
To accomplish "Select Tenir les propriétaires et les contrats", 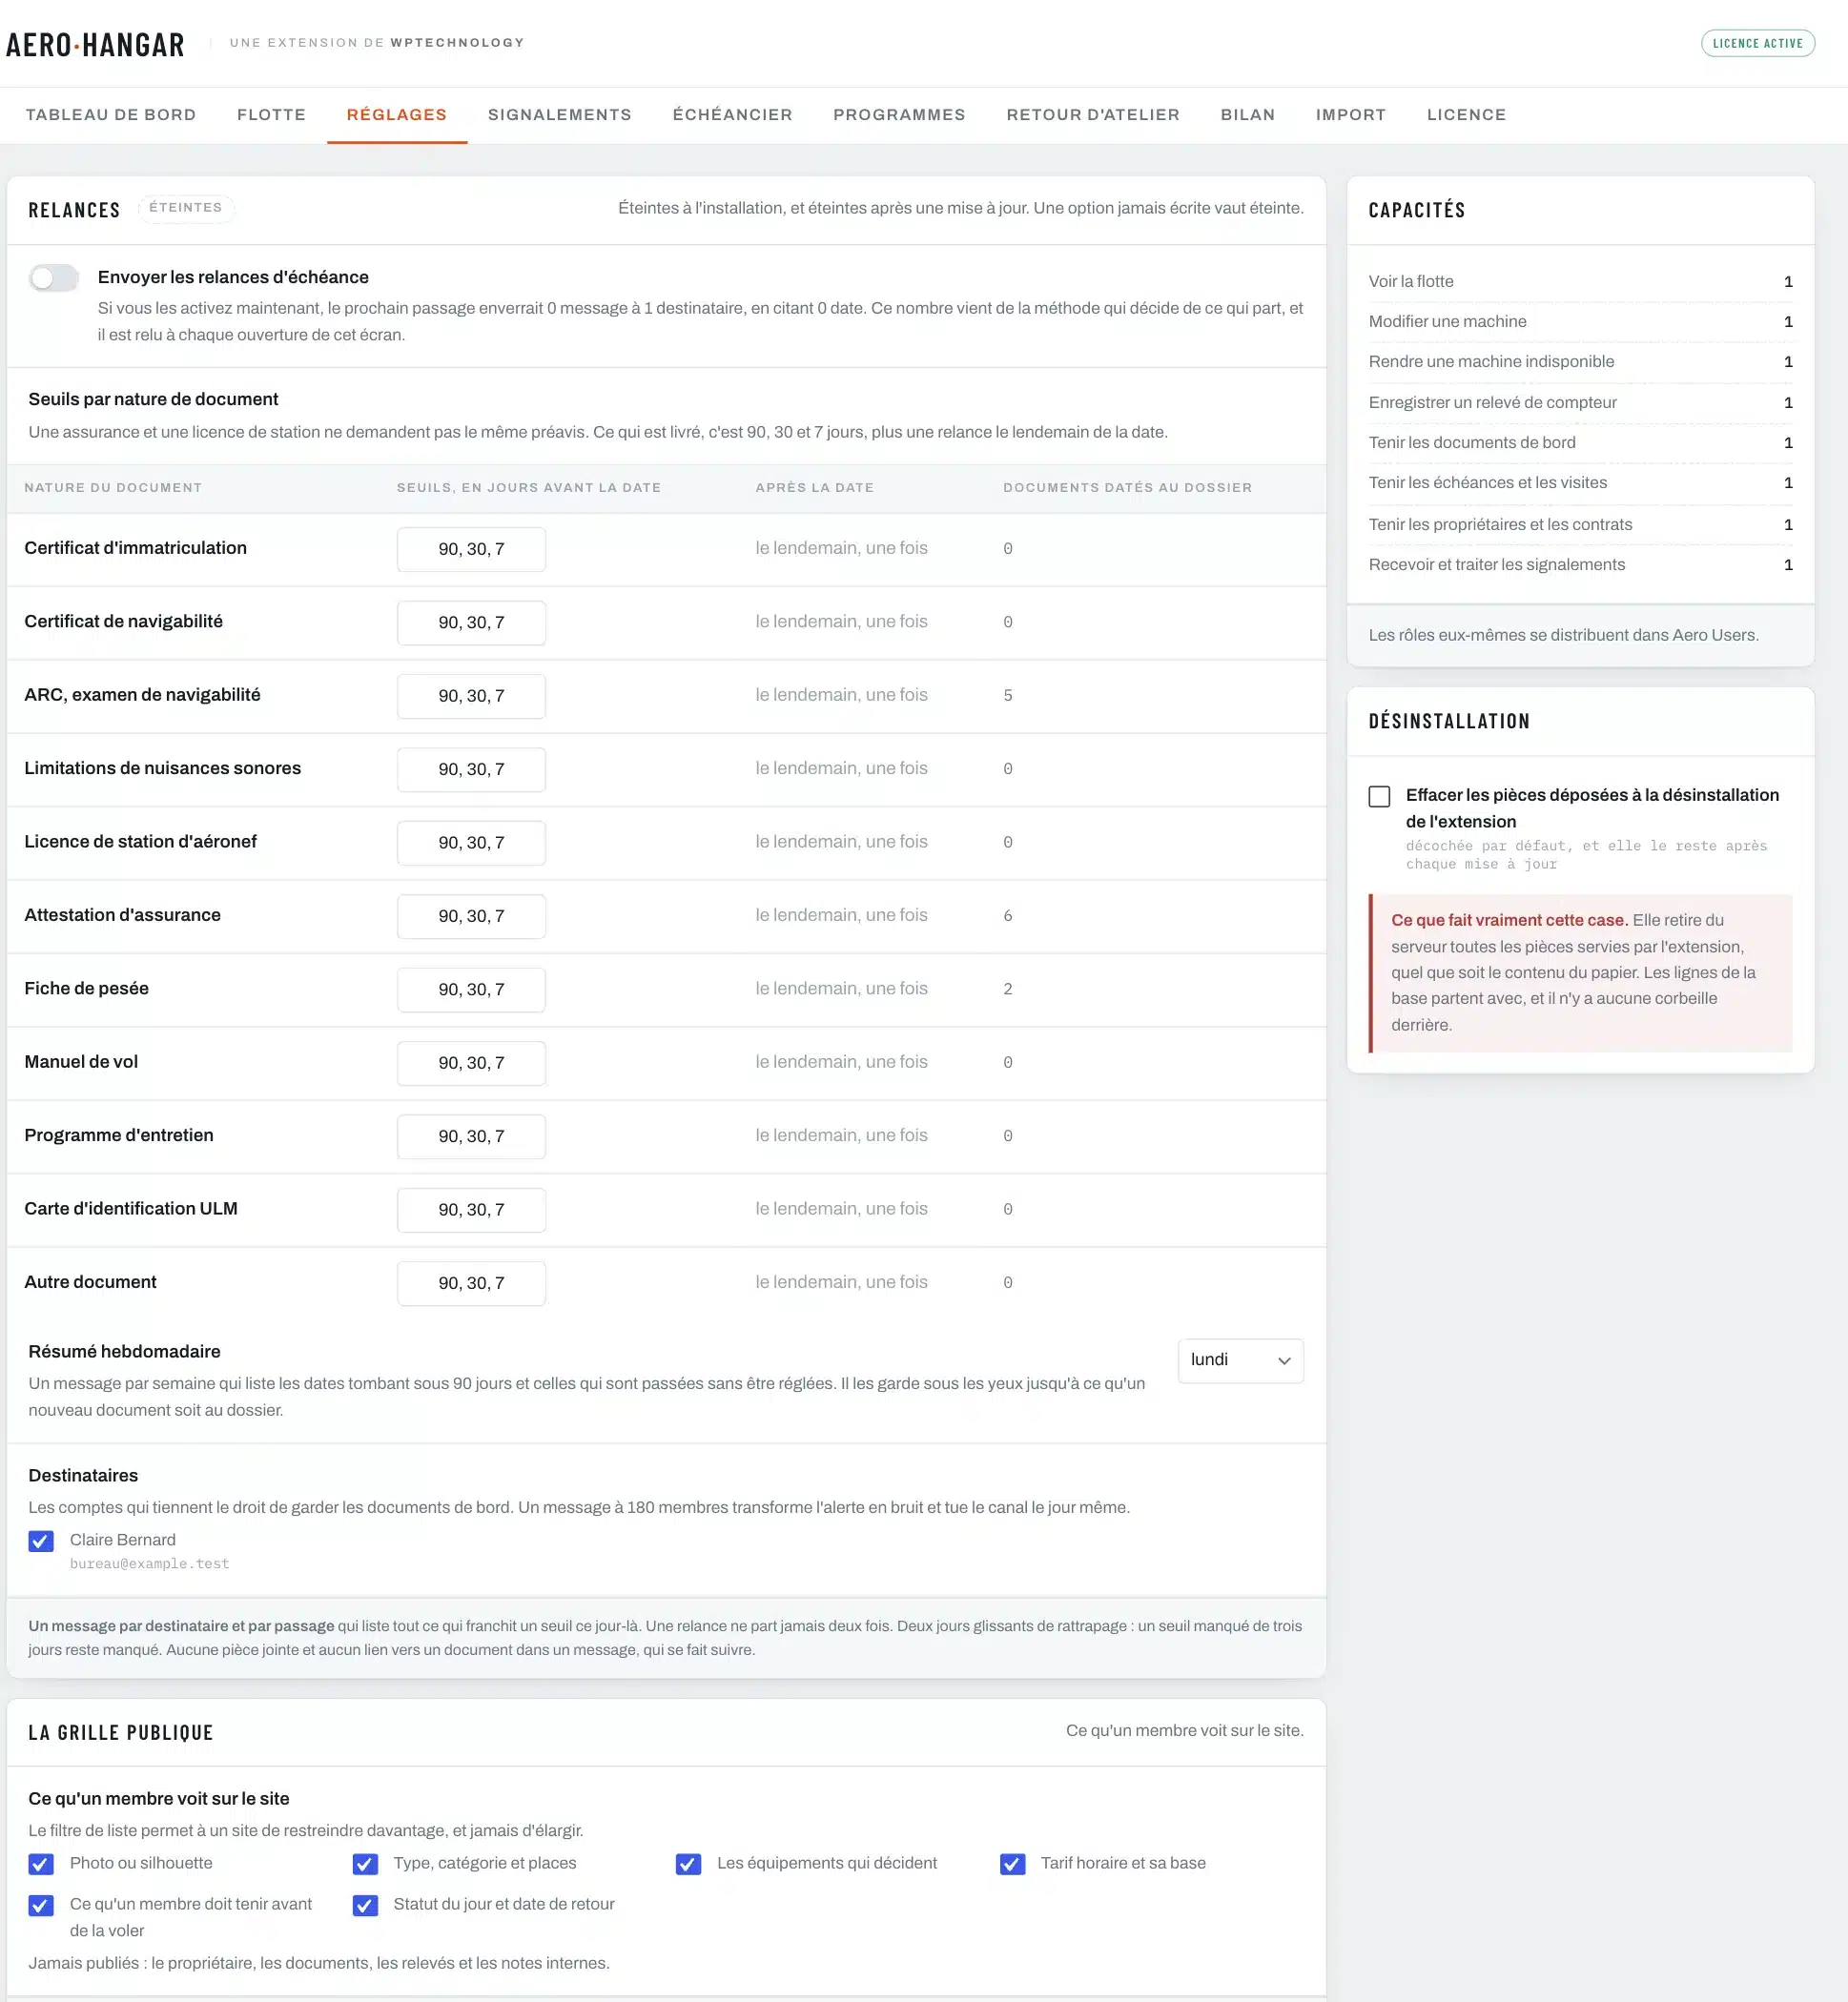I will tap(1580, 524).
